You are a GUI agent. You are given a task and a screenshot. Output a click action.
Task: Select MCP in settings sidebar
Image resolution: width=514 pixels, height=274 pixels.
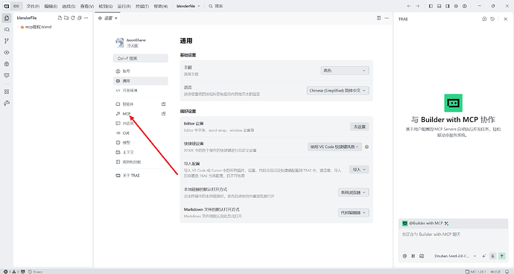click(140, 113)
